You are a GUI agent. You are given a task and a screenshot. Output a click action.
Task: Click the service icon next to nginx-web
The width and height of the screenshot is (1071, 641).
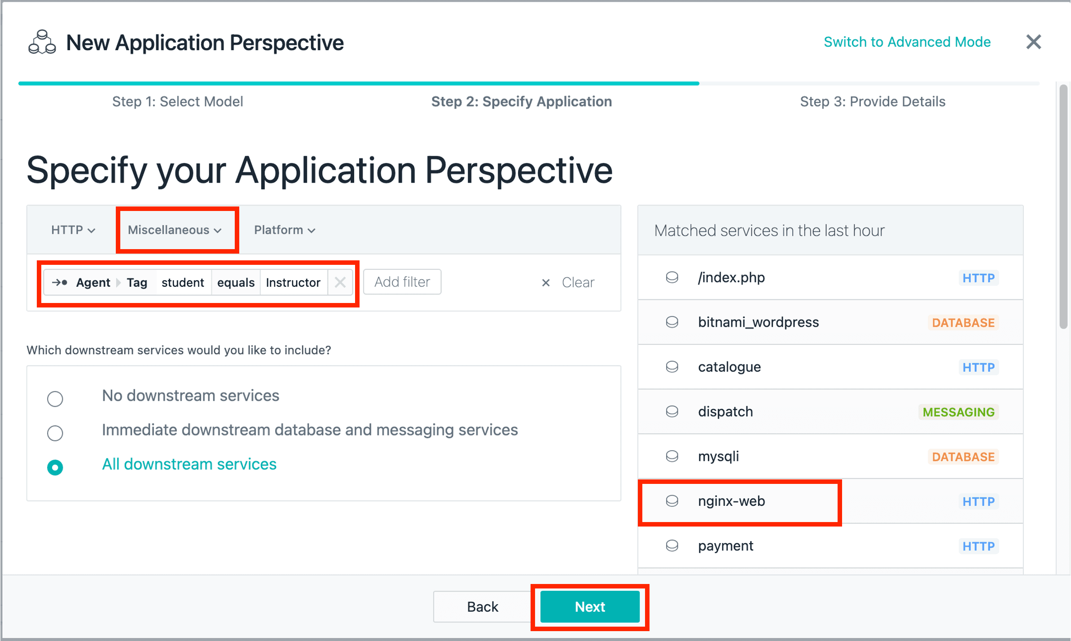(x=672, y=501)
